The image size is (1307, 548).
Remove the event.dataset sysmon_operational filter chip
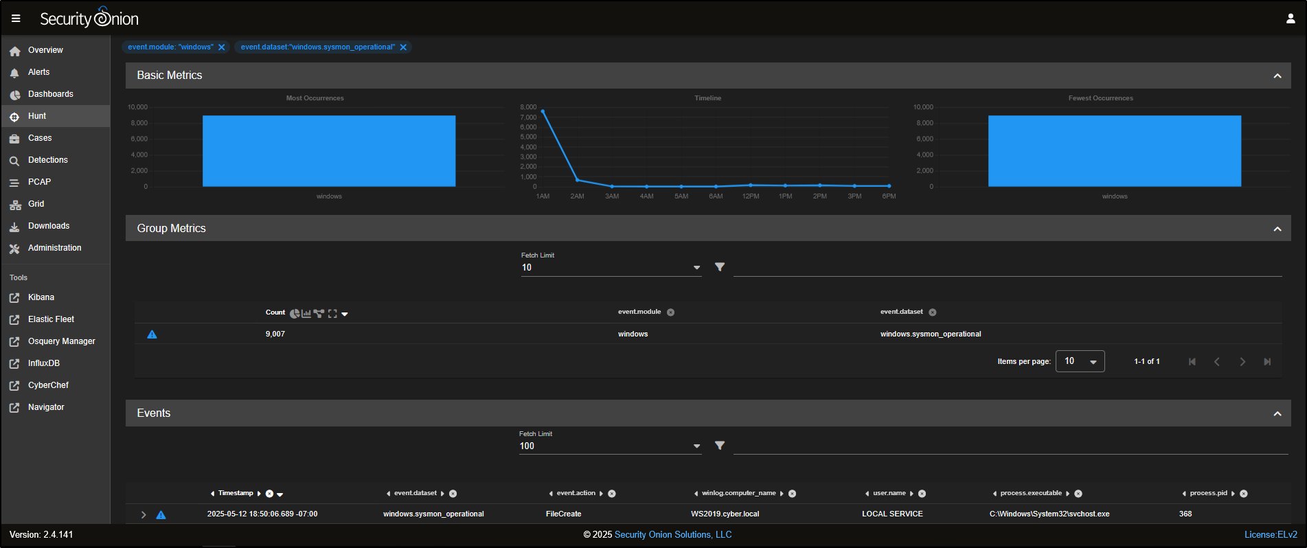(x=404, y=47)
